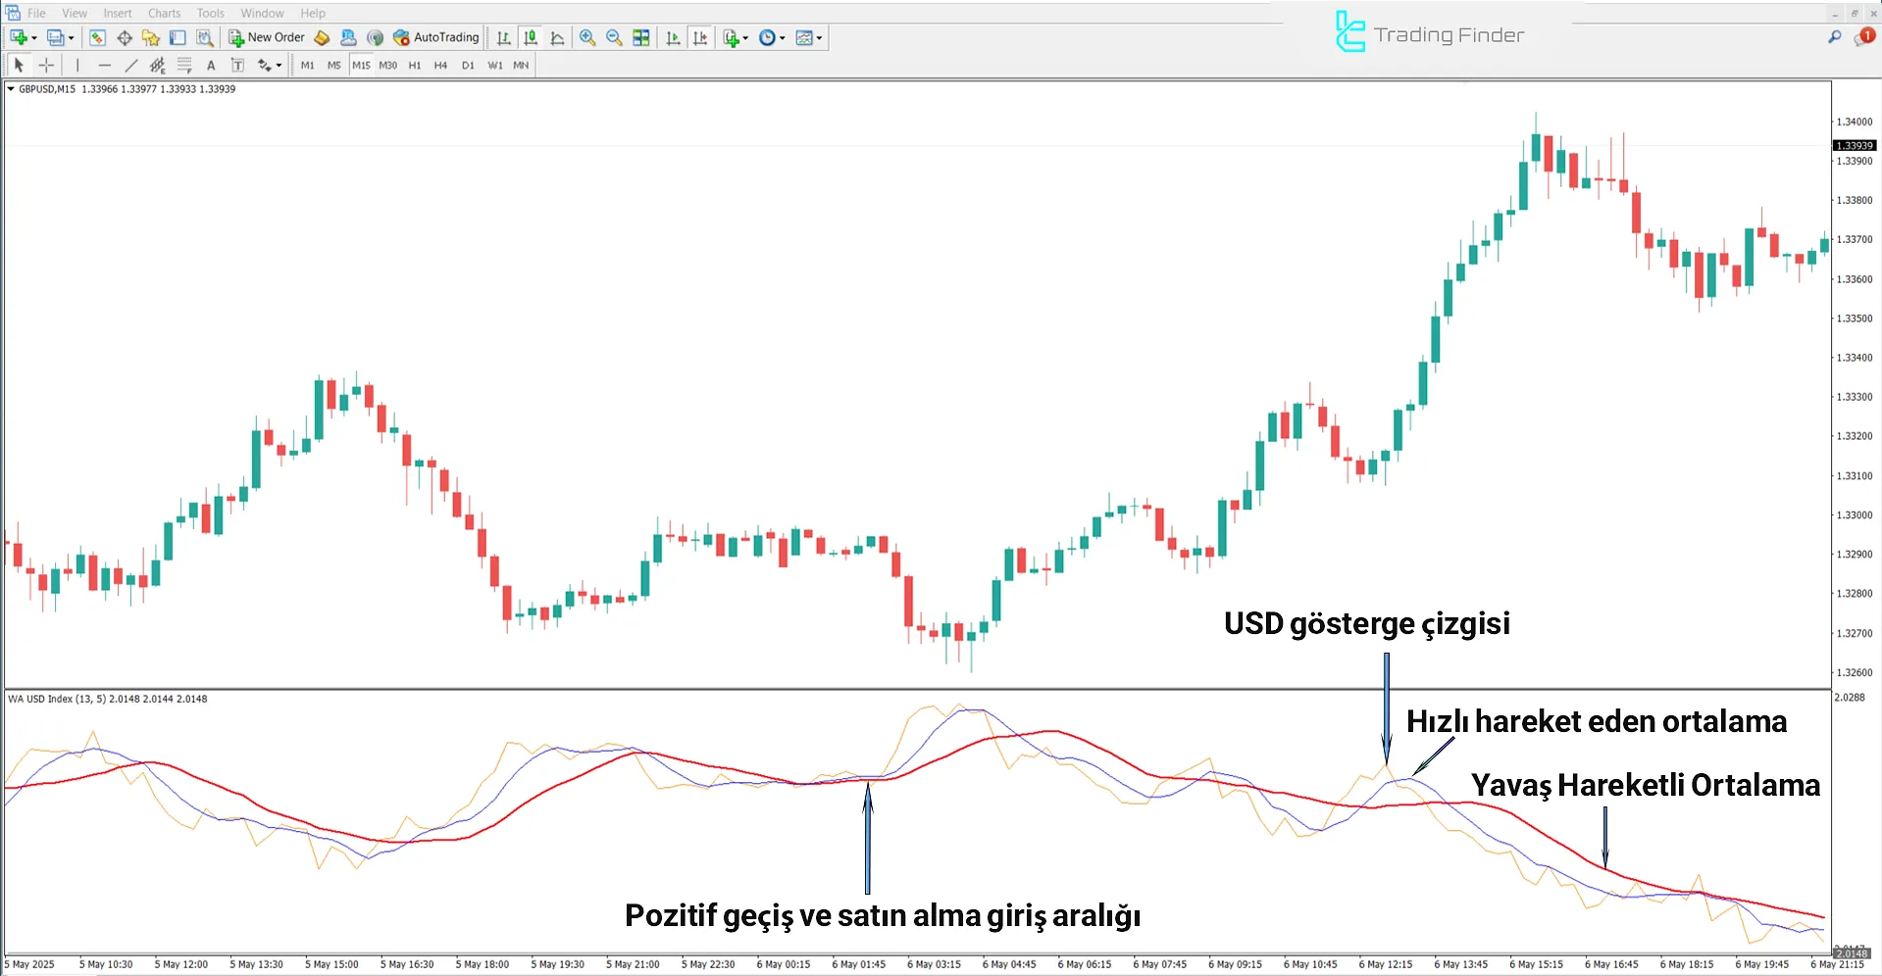Viewport: 1882px width, 976px height.
Task: Open the notifications bubble icon
Action: click(x=1863, y=37)
